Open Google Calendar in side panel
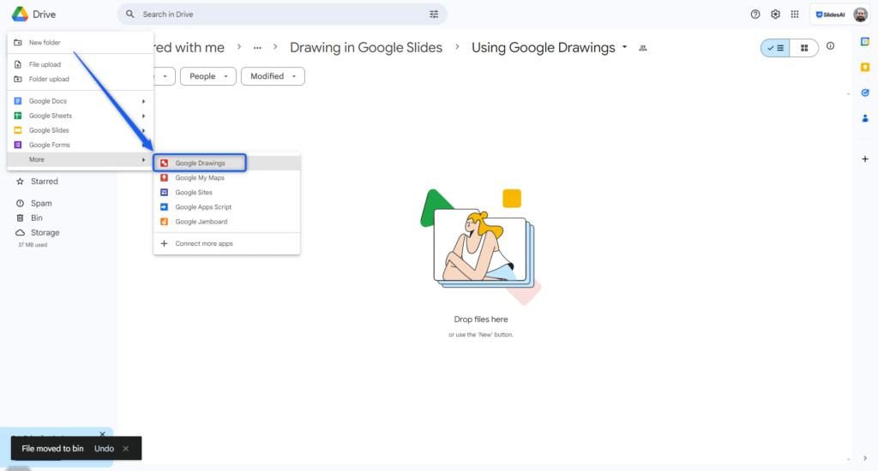This screenshot has width=878, height=471. click(x=865, y=42)
